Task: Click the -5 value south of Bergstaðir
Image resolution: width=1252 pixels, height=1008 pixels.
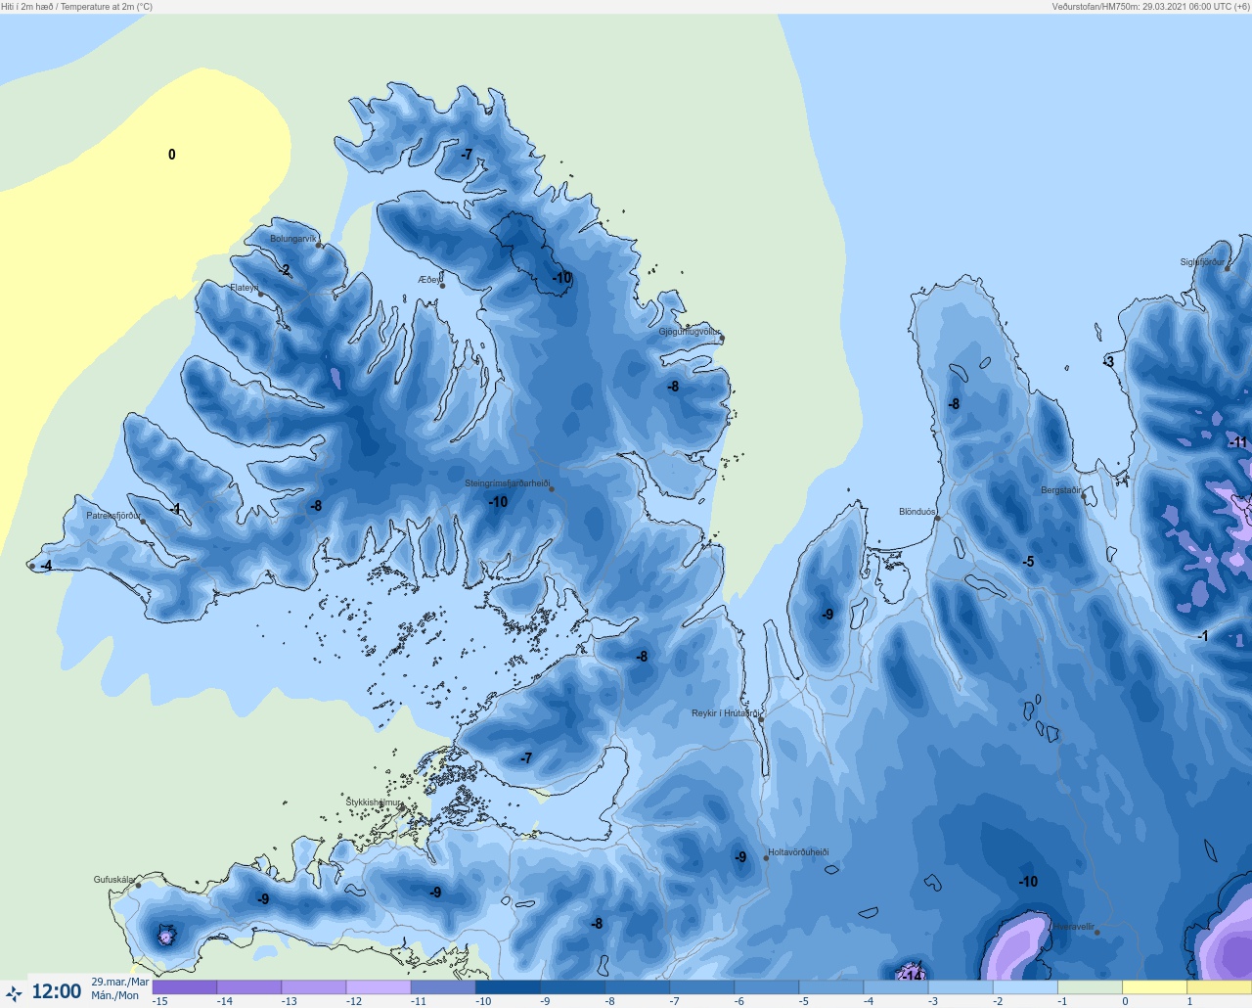Action: tap(1027, 562)
